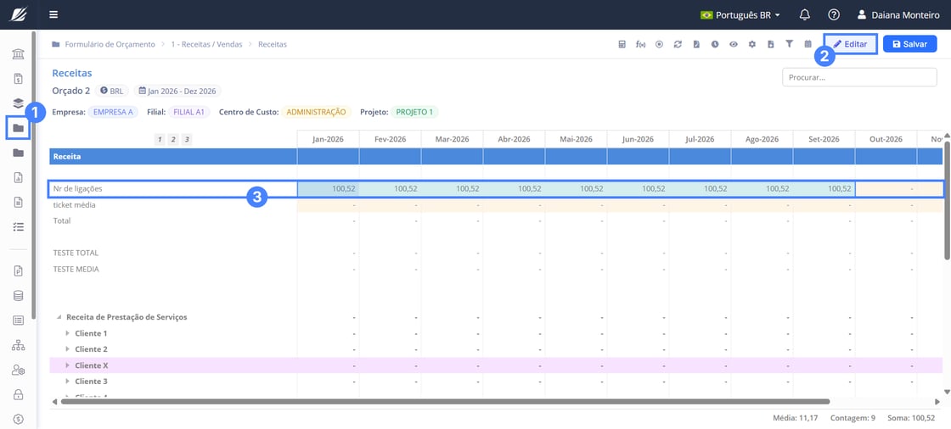Click the Jan 2026 - Dez 2026 period tag
This screenshot has height=429, width=951.
point(177,91)
